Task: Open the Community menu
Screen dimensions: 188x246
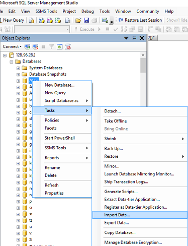Action: [x=148, y=11]
